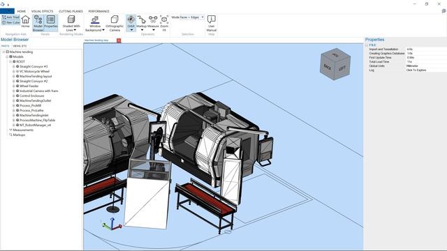Click the Wheel Feeder node icon
Image resolution: width=447 pixels, height=251 pixels.
pyautogui.click(x=17, y=86)
